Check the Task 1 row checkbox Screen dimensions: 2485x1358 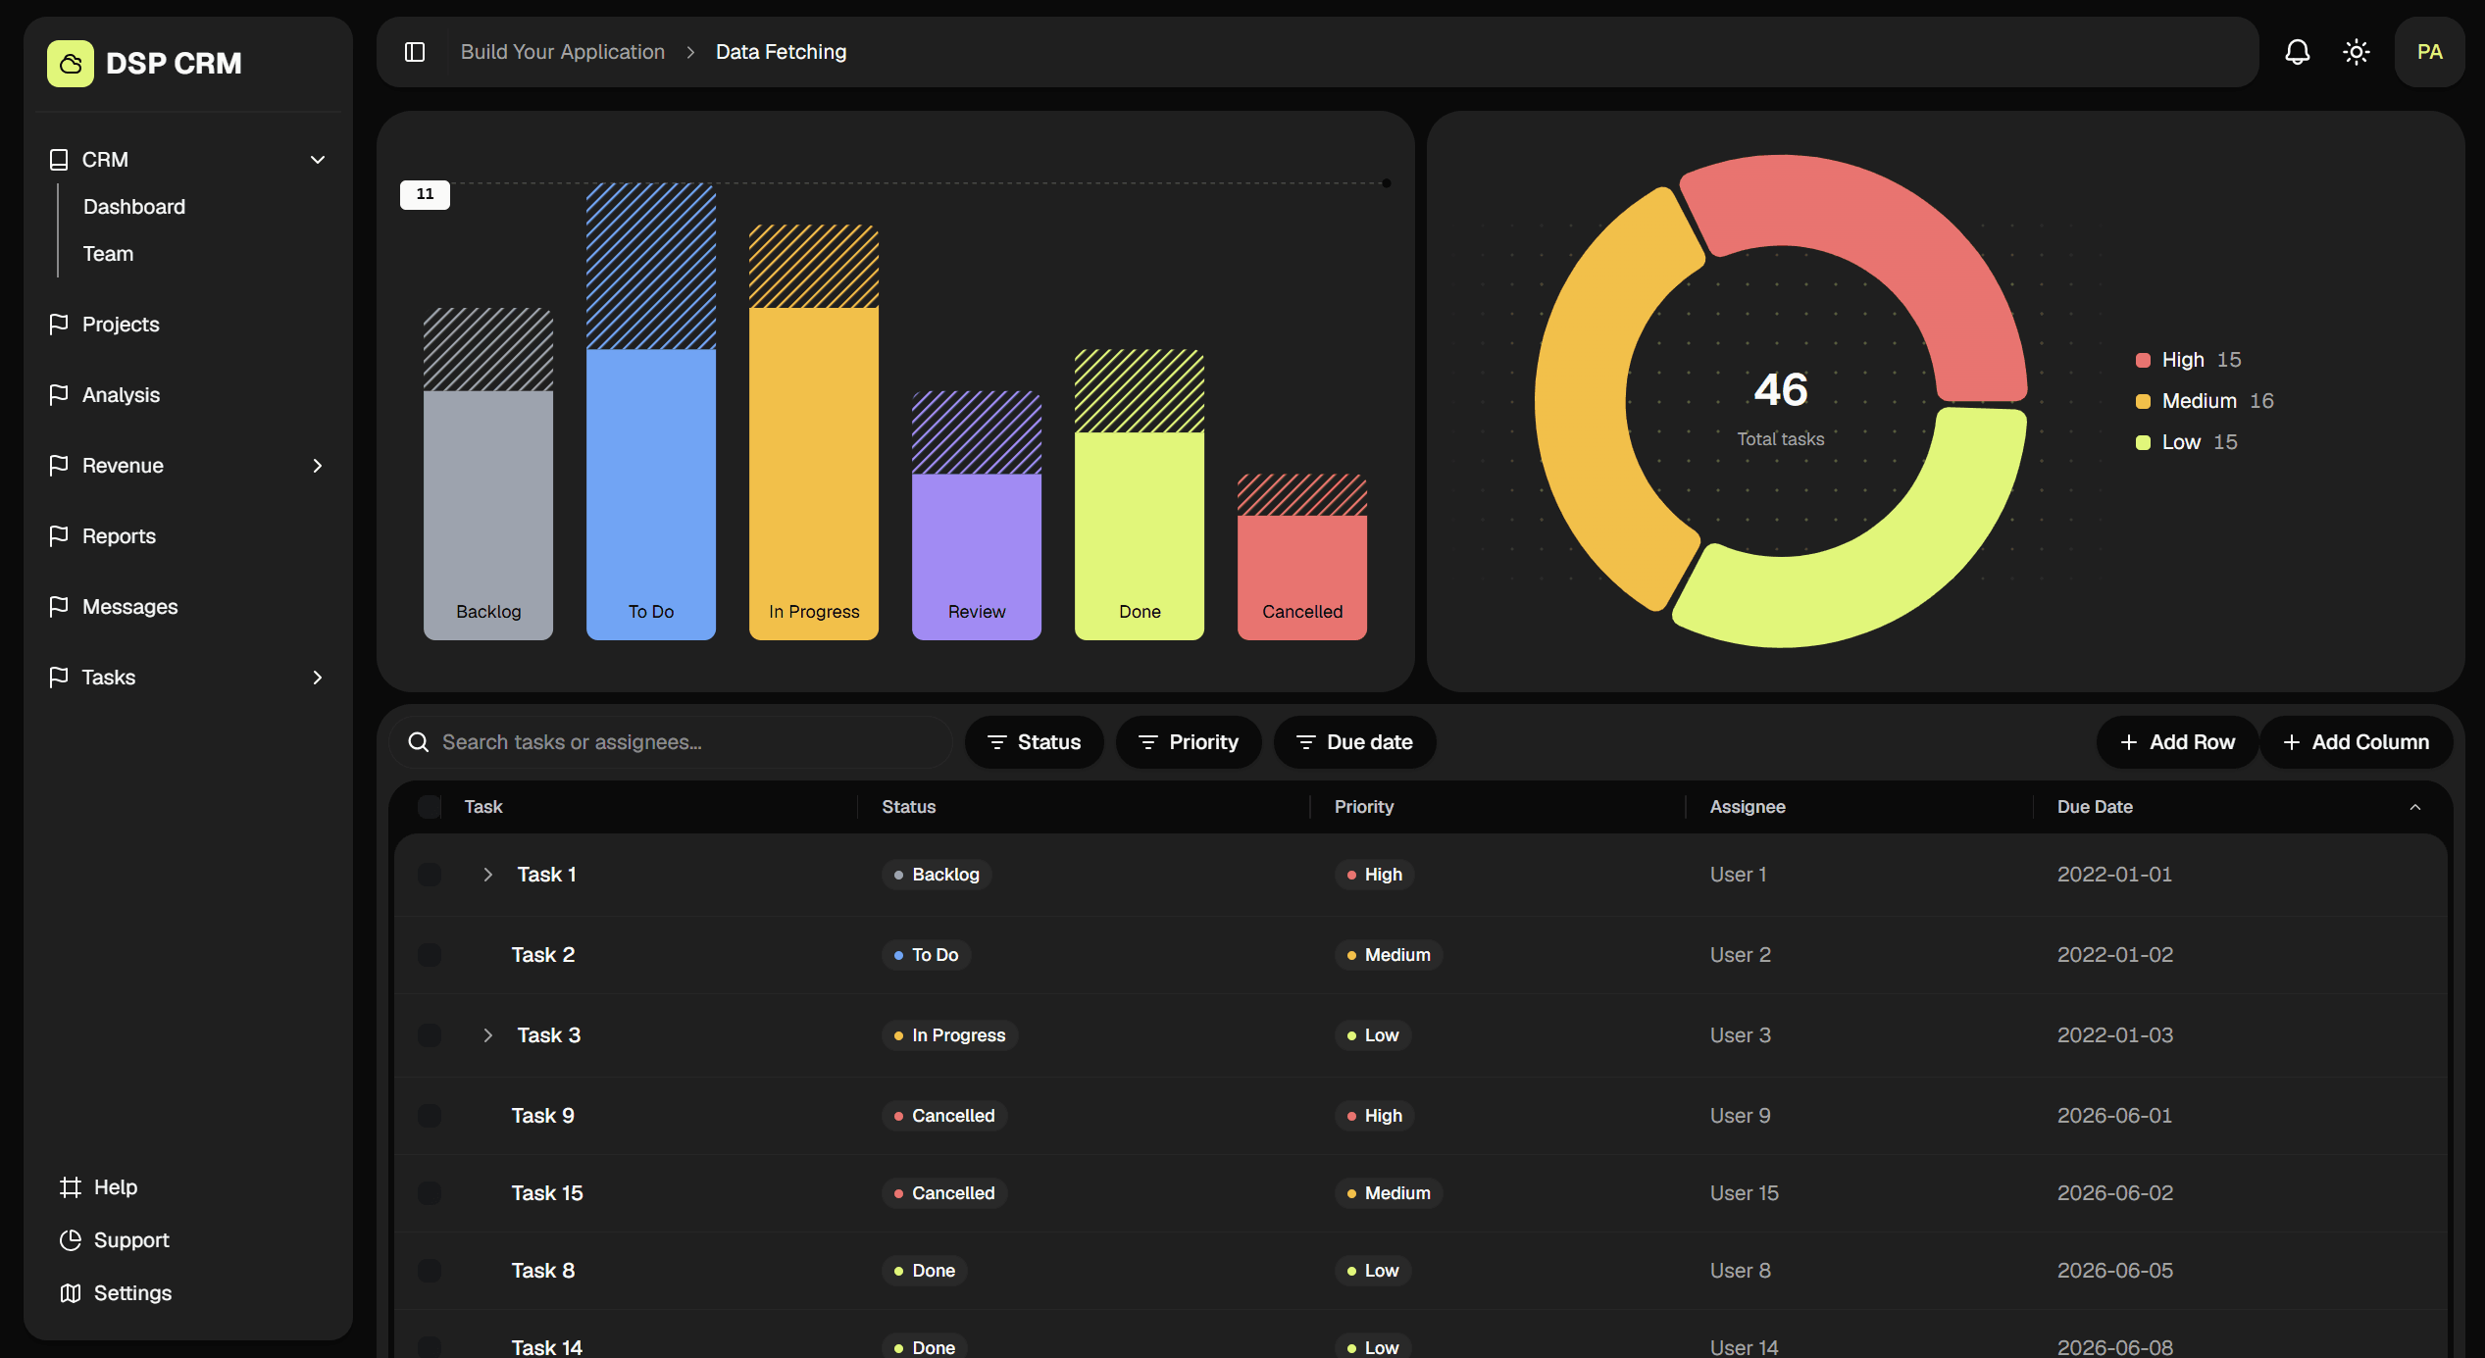pyautogui.click(x=430, y=875)
